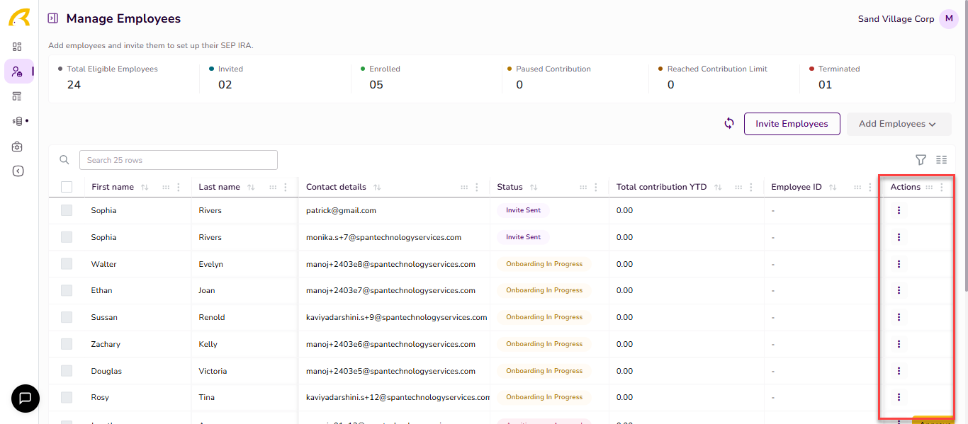This screenshot has width=968, height=424.
Task: Select Walter Evelyn's row checkbox
Action: click(67, 264)
